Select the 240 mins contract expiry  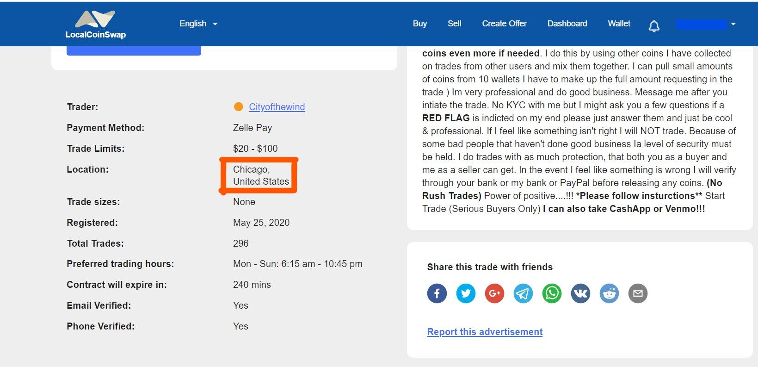(252, 285)
